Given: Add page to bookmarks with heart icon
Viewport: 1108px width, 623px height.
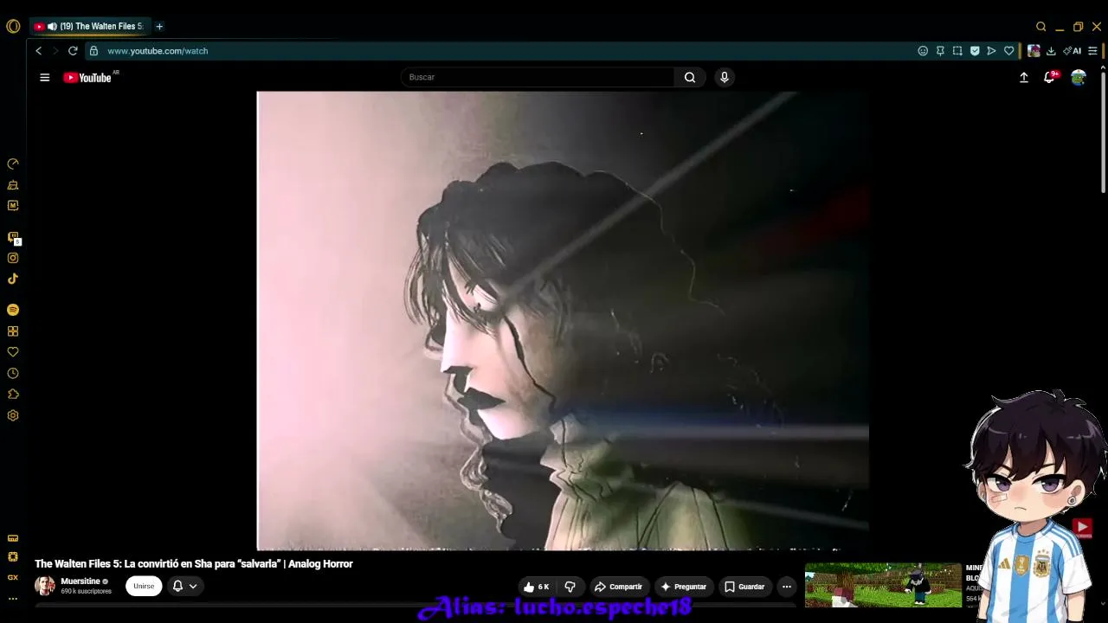Looking at the screenshot, I should [1009, 51].
